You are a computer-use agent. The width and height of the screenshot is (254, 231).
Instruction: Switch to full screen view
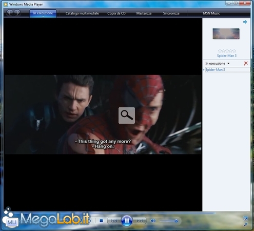(x=245, y=218)
